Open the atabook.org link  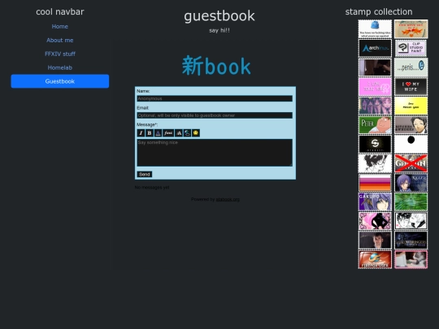(228, 200)
